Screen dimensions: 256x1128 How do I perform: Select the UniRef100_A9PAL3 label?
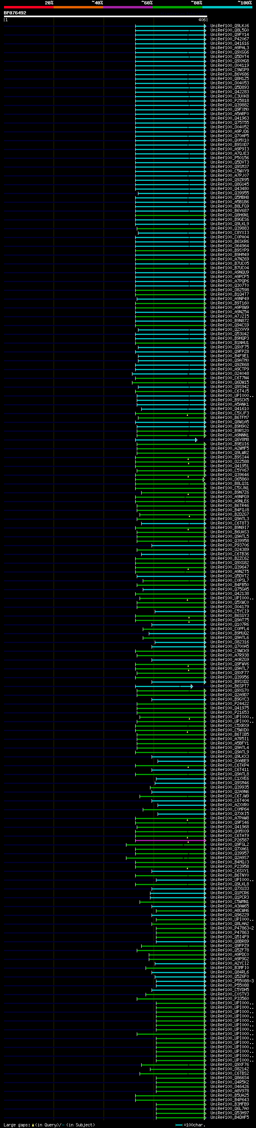click(229, 48)
